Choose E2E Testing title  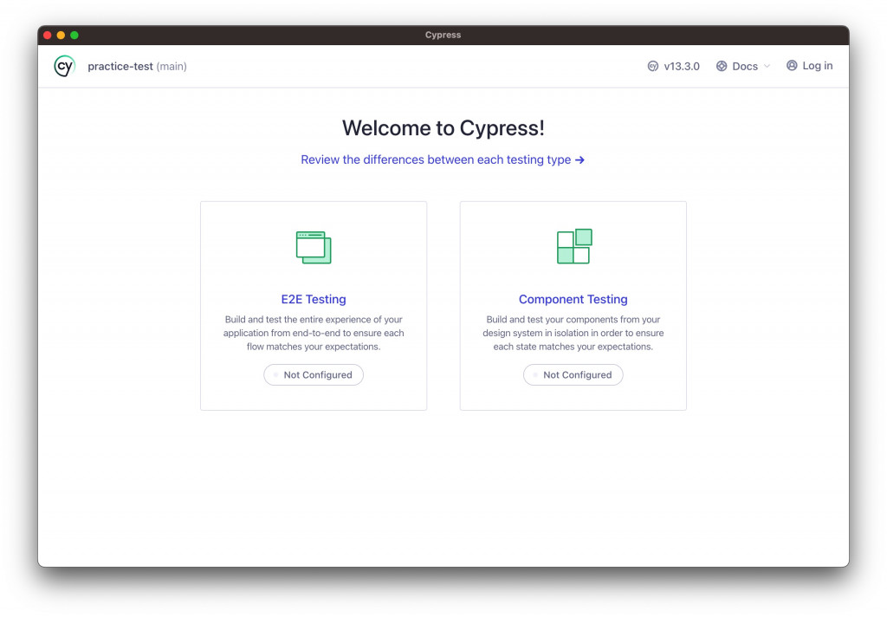pos(314,299)
